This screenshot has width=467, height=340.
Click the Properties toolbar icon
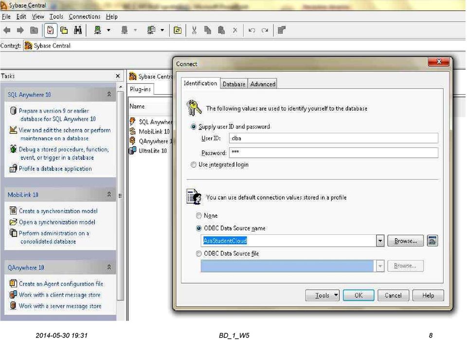coord(282,30)
